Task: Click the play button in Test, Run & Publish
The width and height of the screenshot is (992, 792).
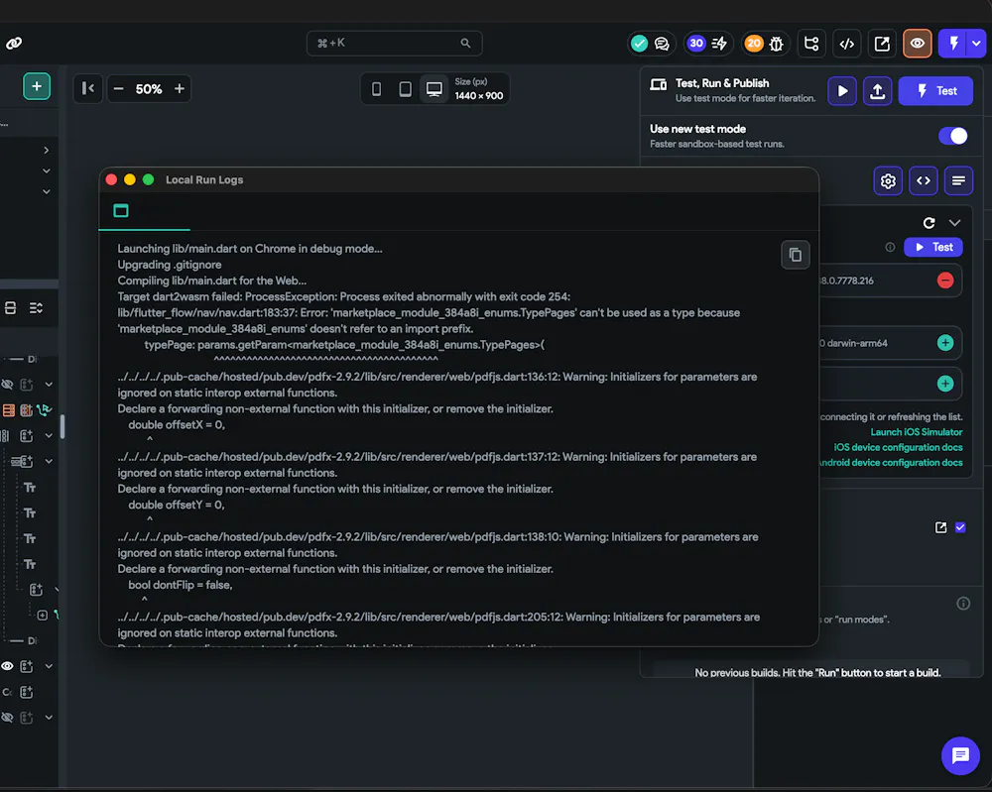Action: point(842,91)
